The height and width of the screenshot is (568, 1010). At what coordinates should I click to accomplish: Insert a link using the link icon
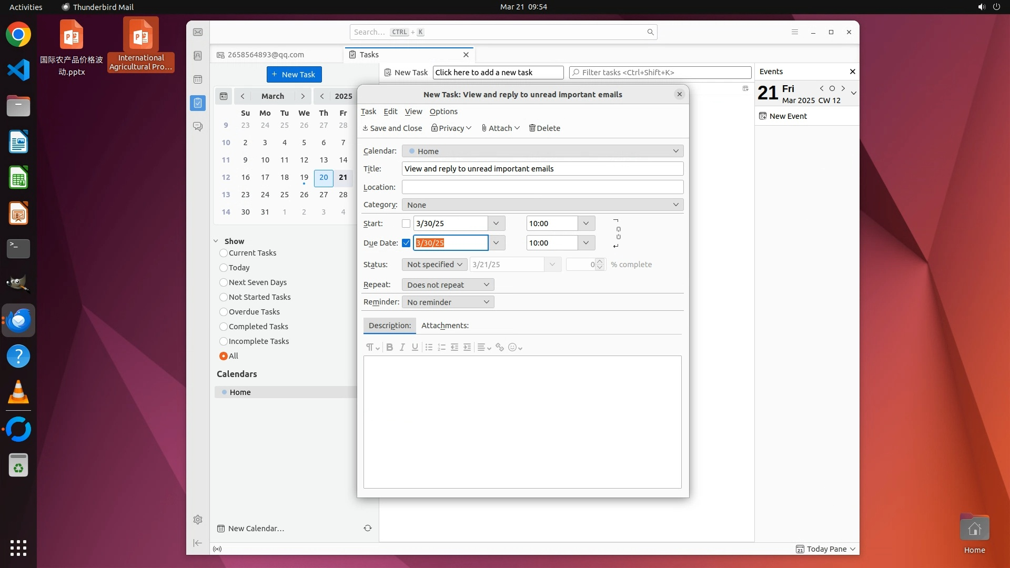pyautogui.click(x=500, y=347)
